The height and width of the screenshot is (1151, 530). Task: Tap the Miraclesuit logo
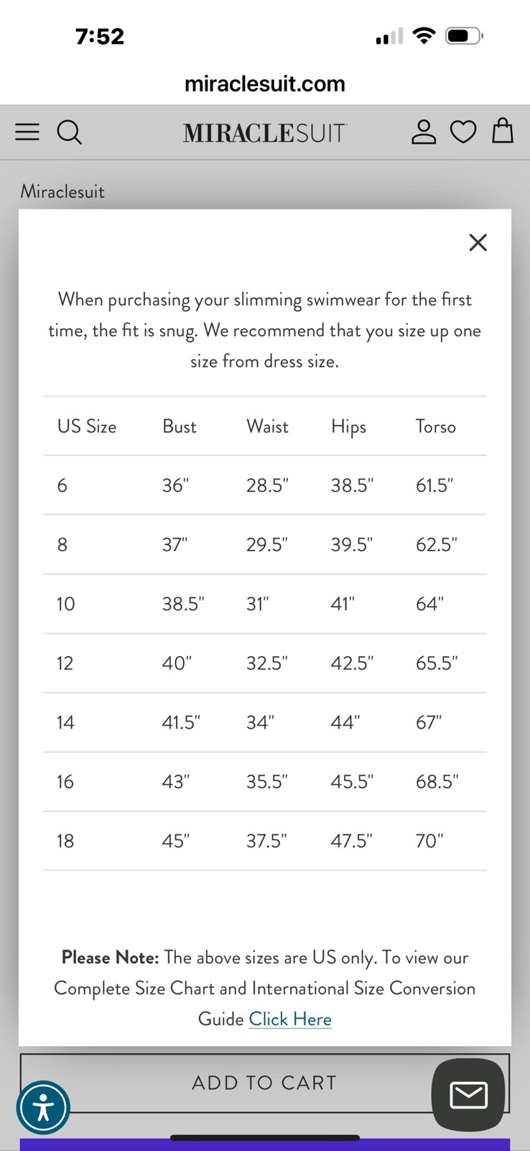coord(265,133)
